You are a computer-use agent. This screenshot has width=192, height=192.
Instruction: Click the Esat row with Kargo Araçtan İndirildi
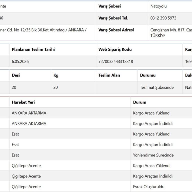pos(96,144)
